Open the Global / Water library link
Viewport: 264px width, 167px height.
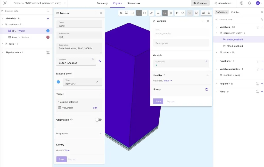point(67,150)
